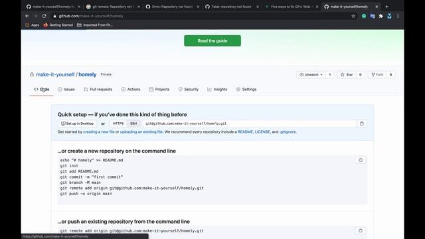Select the SSH clone URL option

click(x=133, y=123)
